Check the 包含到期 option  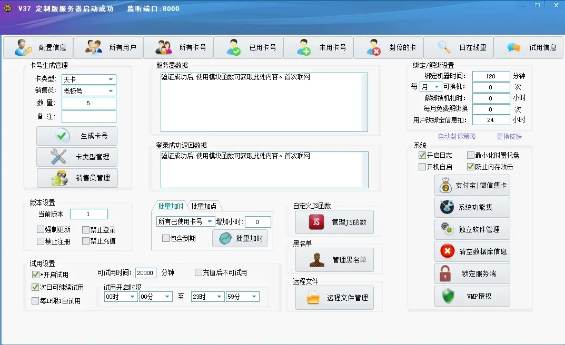(166, 238)
